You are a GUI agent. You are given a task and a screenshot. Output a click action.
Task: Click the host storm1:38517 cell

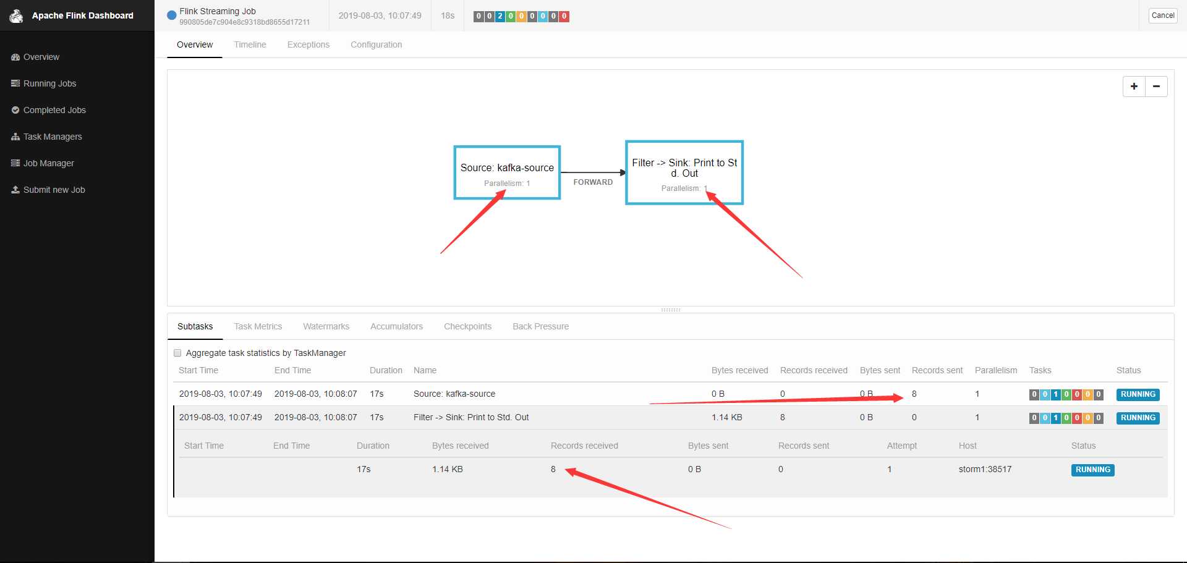pyautogui.click(x=985, y=469)
